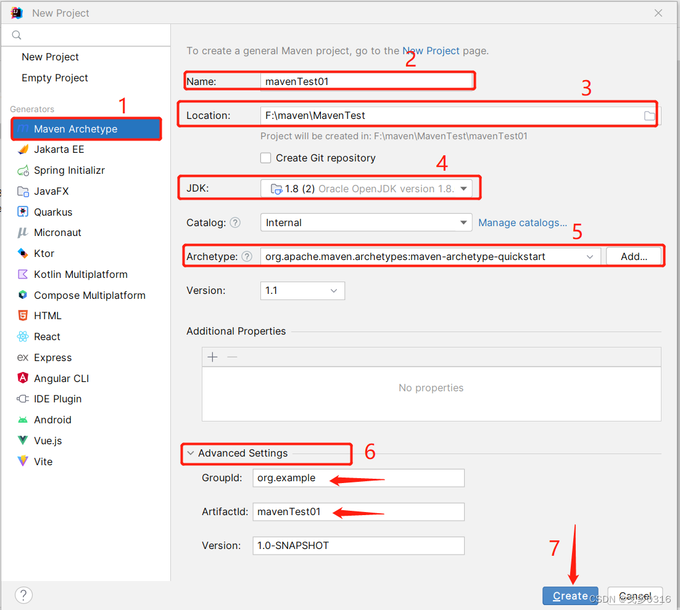Remove a property with the minus icon

coord(233,357)
